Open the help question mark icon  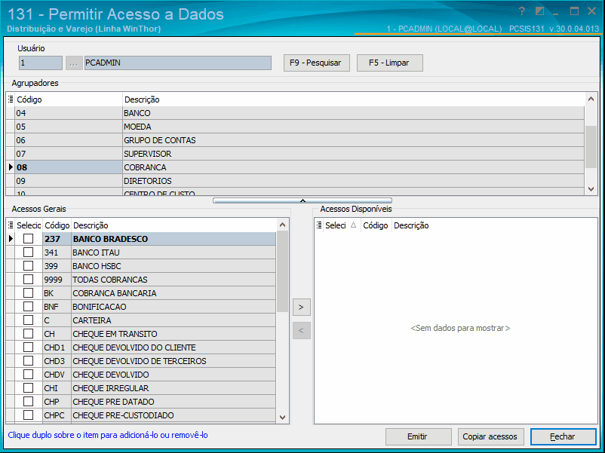[x=522, y=11]
